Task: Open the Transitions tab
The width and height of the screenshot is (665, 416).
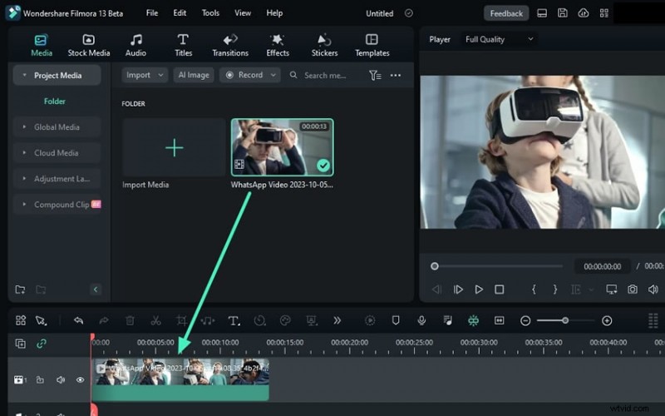Action: click(230, 46)
